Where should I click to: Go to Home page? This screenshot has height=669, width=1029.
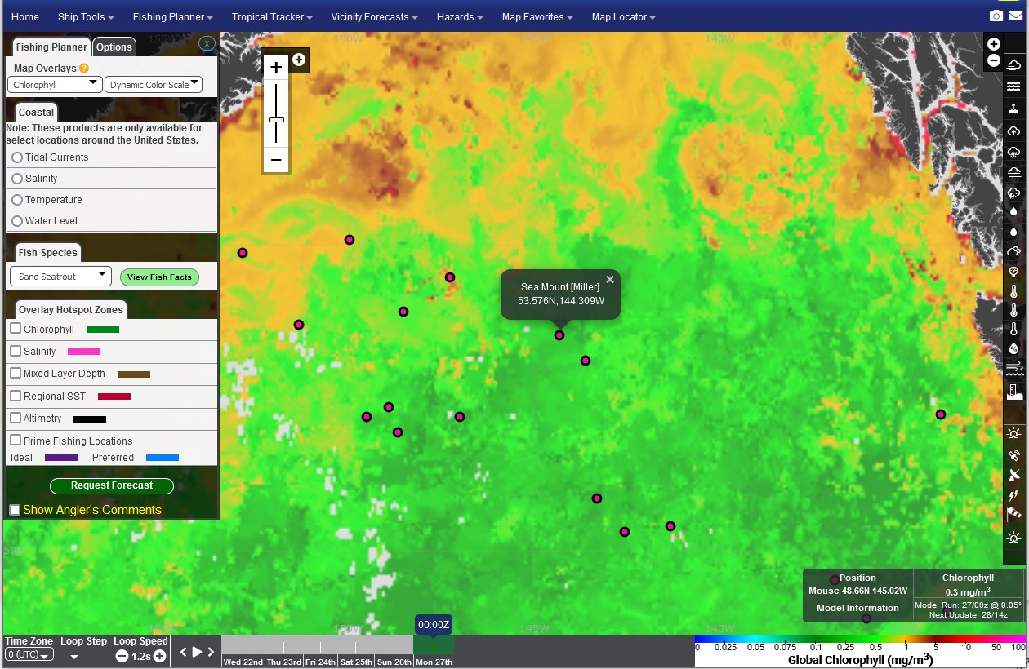(x=25, y=17)
